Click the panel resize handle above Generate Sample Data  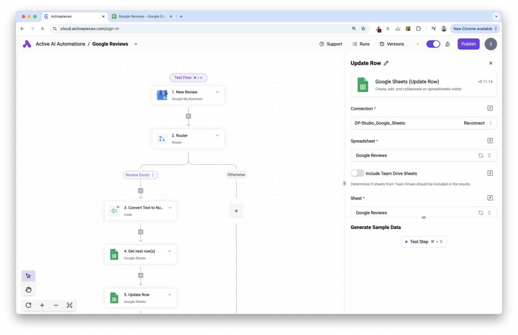(424, 217)
